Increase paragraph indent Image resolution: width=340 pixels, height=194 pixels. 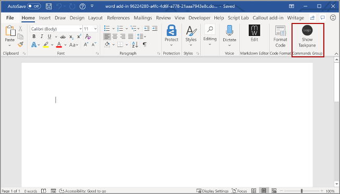pyautogui.click(x=155, y=28)
